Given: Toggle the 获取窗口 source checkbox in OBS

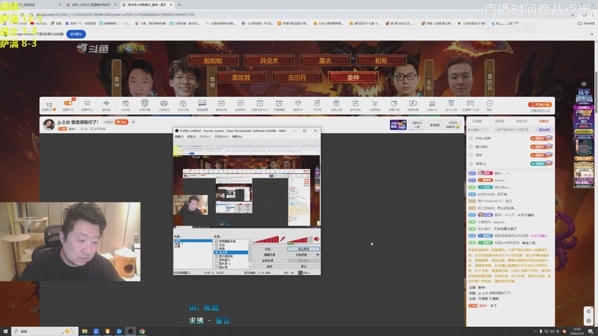Looking at the screenshot, I should pos(217,260).
